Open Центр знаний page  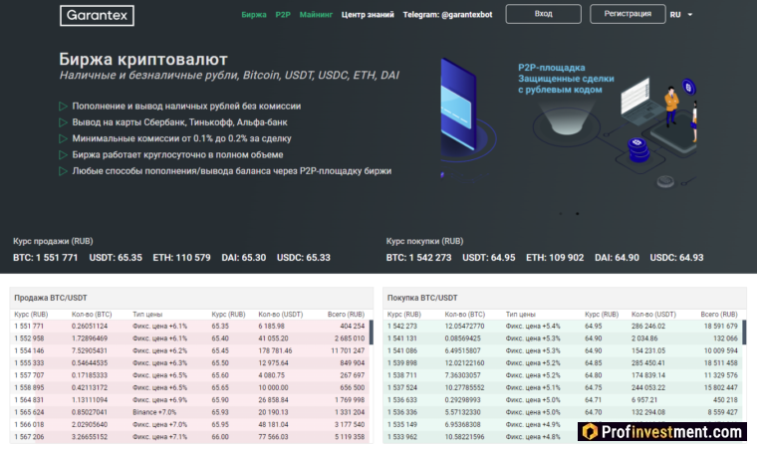[368, 15]
